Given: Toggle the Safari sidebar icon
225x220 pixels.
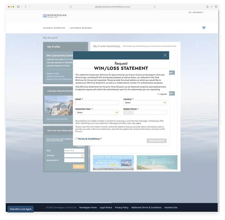Looking at the screenshot, I should pos(18,7).
